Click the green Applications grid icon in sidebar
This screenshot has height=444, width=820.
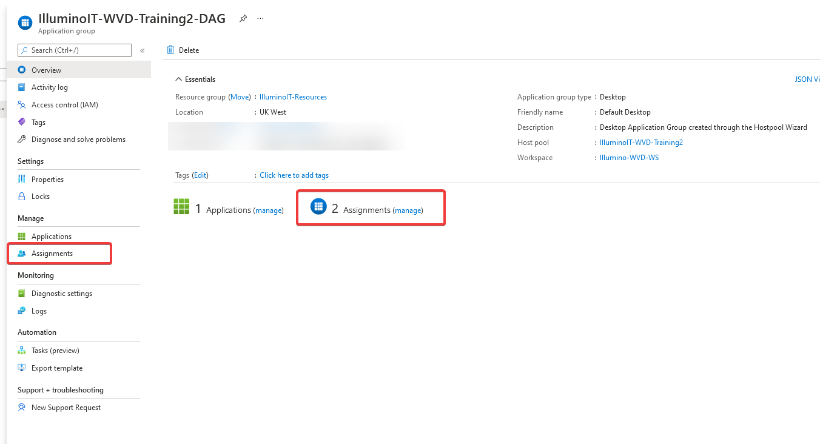pos(22,236)
